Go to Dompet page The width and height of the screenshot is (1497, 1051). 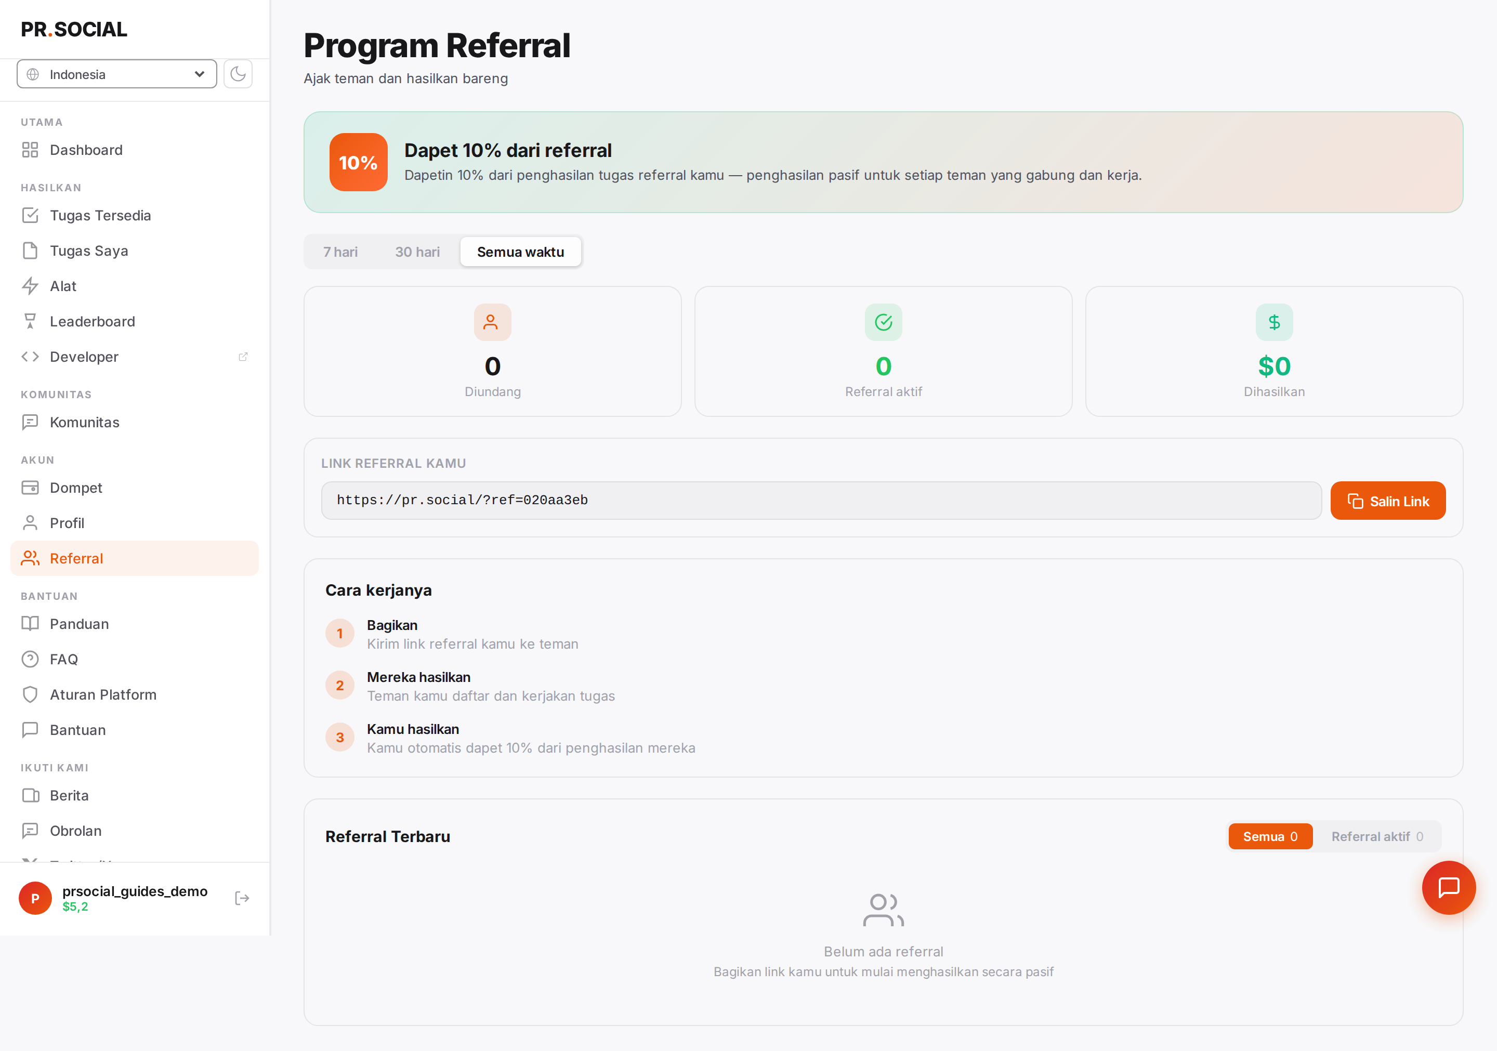pos(135,488)
